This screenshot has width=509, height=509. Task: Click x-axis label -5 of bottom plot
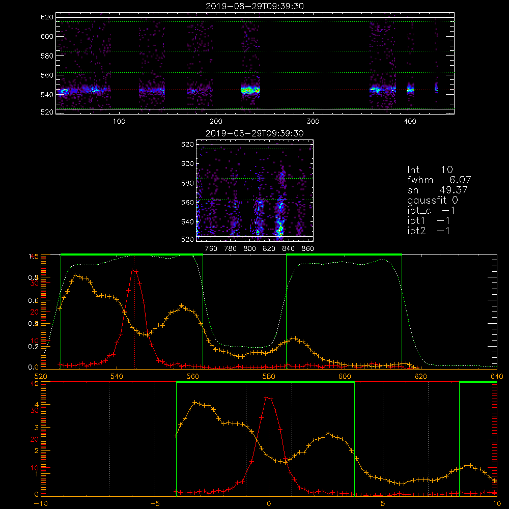[x=155, y=504]
